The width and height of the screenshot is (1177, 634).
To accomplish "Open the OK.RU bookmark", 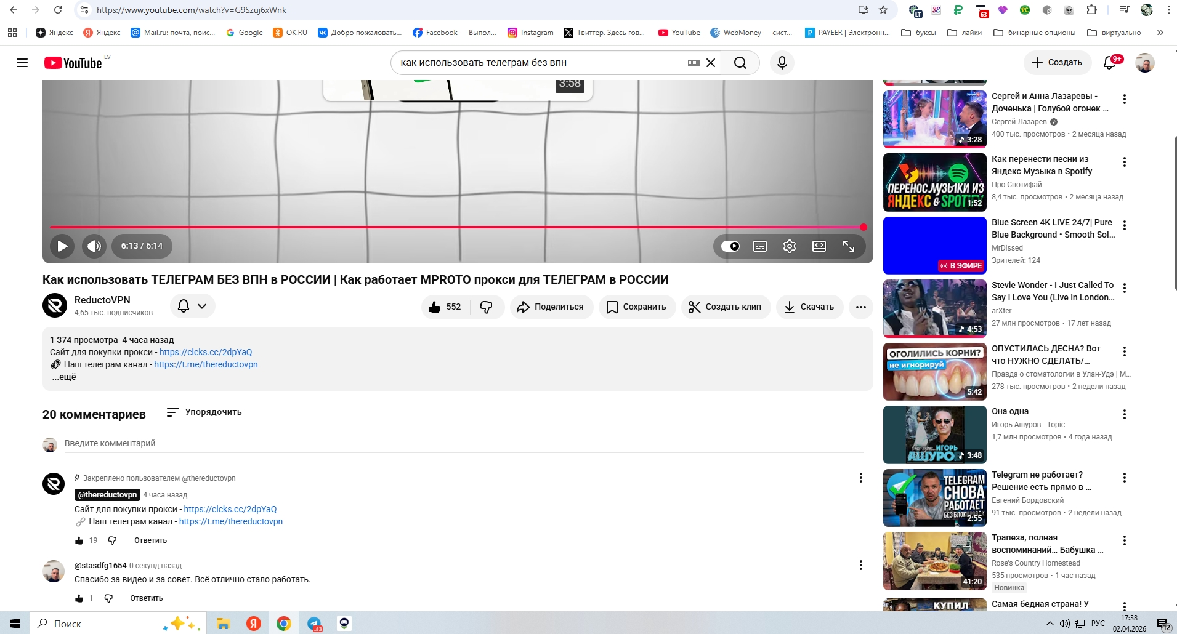I will (x=290, y=33).
